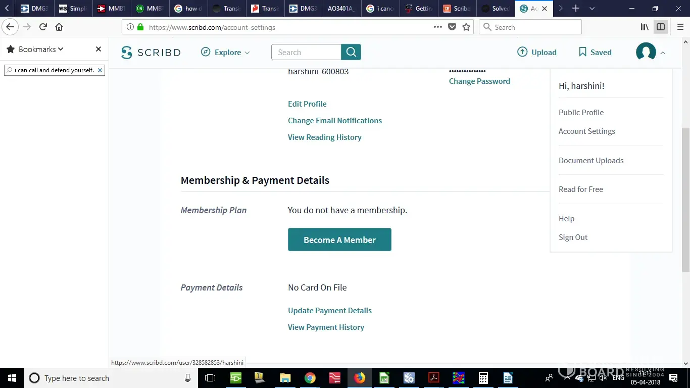Switch to the 'Gettin' tab

[x=419, y=9]
